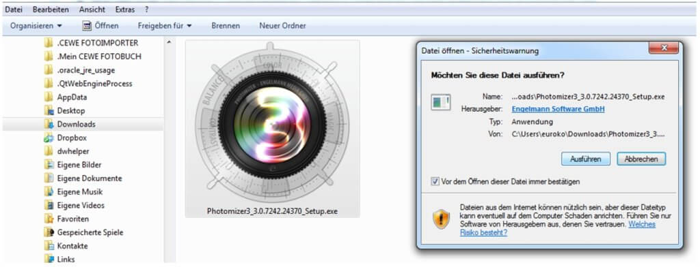Viewport: 700px width, 267px height.
Task: Click the .CEWE FOTOIMPORTER folder icon
Action: 49,43
